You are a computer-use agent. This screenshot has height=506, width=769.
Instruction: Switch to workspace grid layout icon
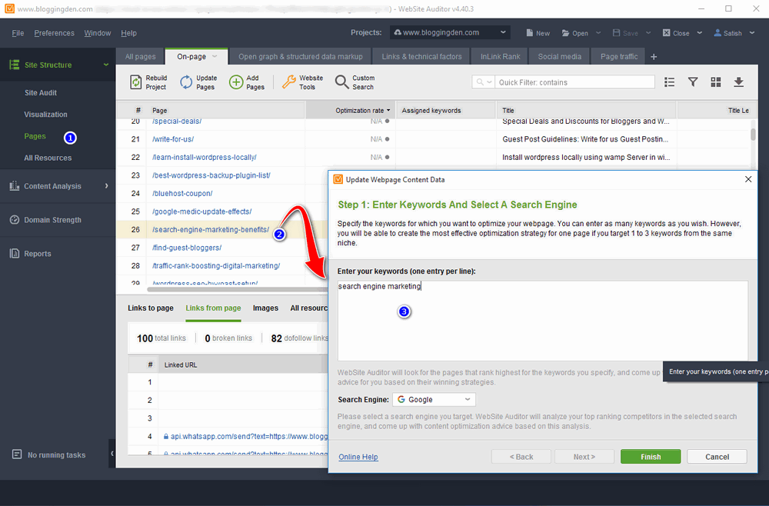click(x=715, y=82)
